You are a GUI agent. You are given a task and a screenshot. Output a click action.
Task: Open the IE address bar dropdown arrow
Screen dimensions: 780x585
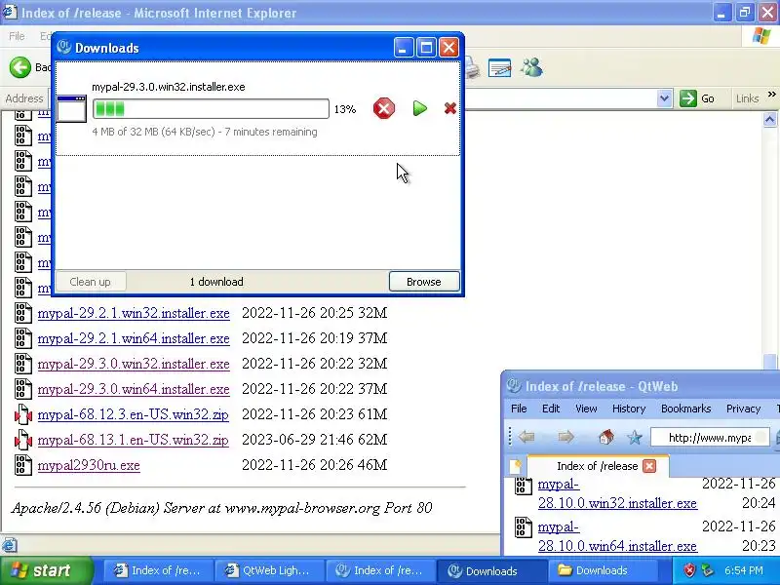coord(664,98)
